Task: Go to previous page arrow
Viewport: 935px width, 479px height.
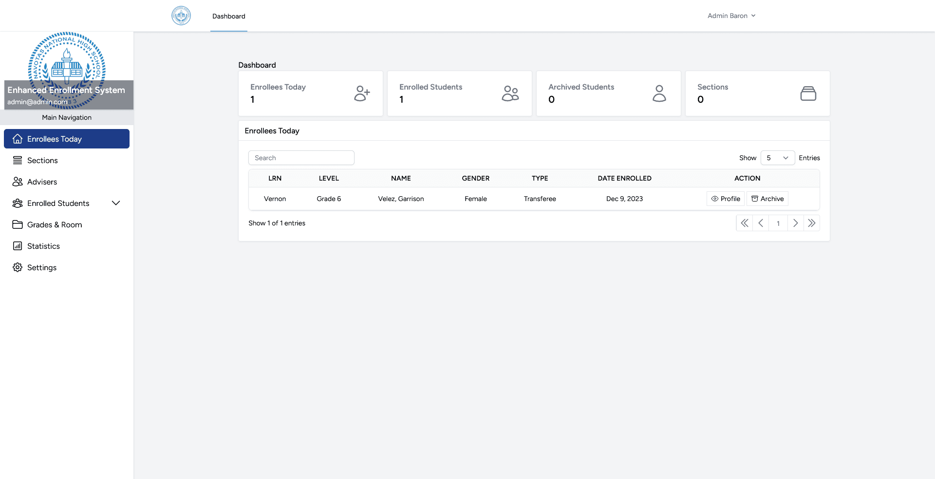Action: pos(761,223)
